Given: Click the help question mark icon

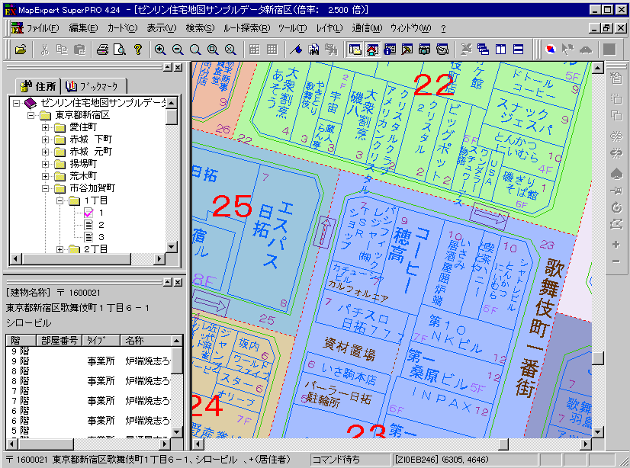Looking at the screenshot, I should click(x=138, y=50).
